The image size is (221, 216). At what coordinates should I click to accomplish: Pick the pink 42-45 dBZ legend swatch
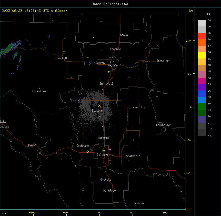[202, 75]
